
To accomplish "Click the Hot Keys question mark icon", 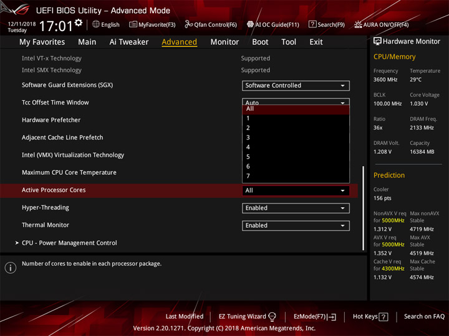I will click(383, 317).
